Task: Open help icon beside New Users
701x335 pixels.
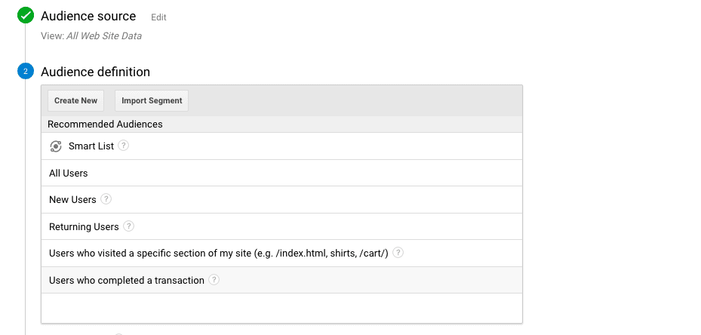Action: coord(106,199)
